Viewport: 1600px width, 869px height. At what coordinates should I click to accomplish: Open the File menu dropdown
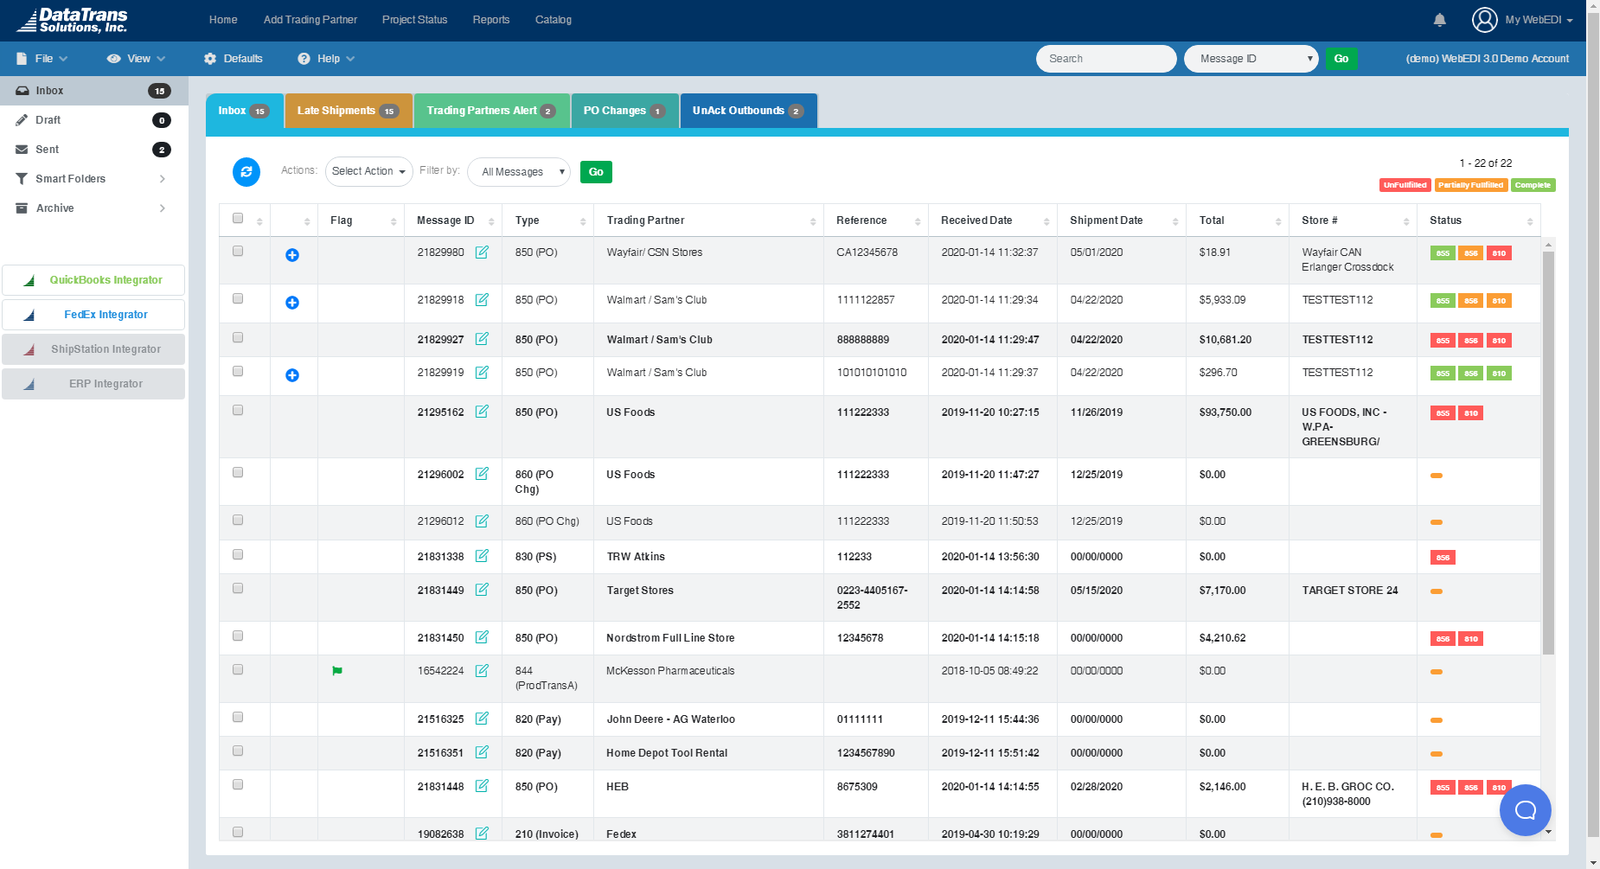42,59
